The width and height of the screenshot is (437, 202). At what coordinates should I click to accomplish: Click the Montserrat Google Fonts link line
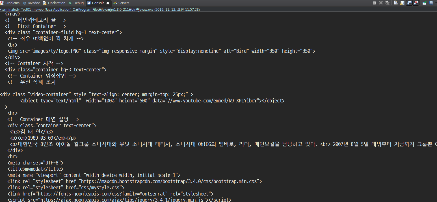pyautogui.click(x=110, y=194)
